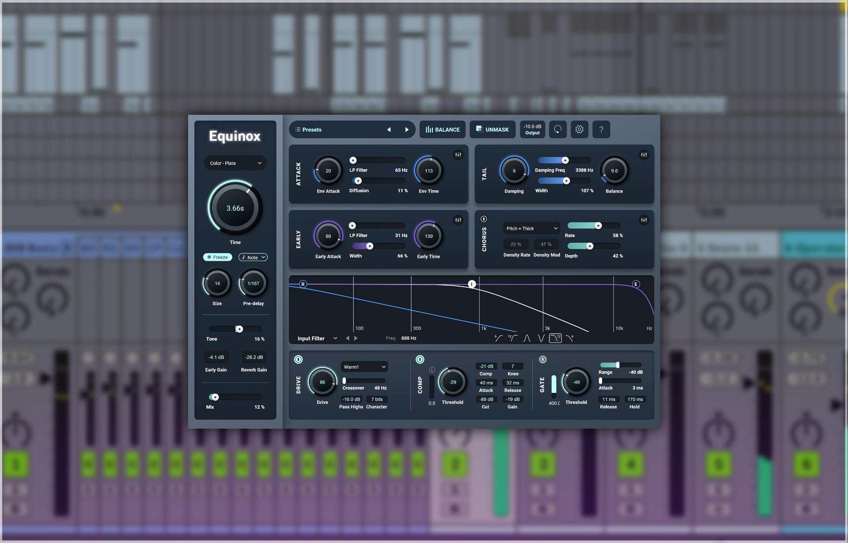Toggle the BALANCE mode button

click(x=443, y=129)
